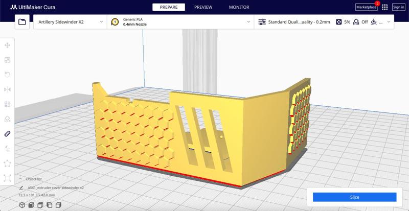Open the UltiMaker apps grid
This screenshot has height=211, width=409.
click(385, 7)
